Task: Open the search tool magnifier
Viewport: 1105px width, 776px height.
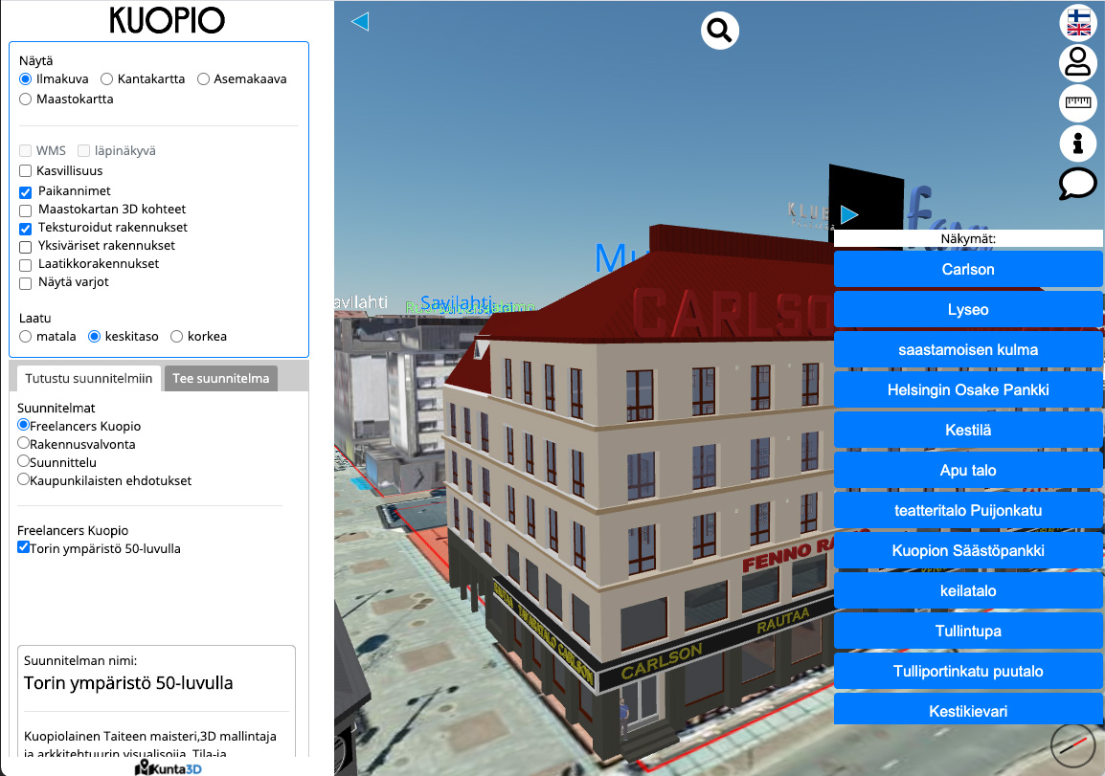Action: point(719,30)
